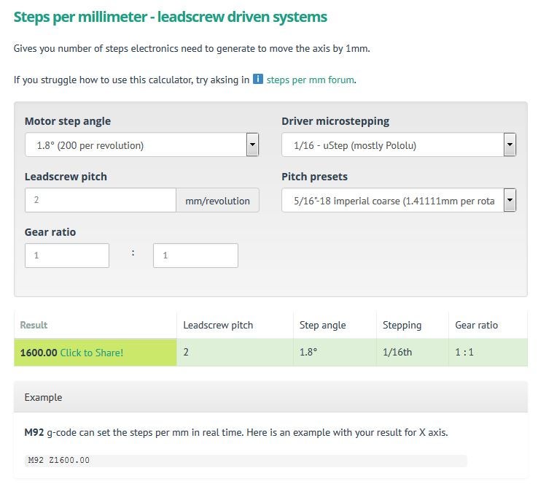Focus the Leadscrew pitch input field

pyautogui.click(x=100, y=201)
